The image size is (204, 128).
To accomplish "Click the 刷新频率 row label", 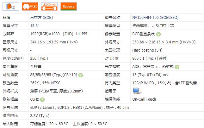I will pyautogui.click(x=10, y=99).
